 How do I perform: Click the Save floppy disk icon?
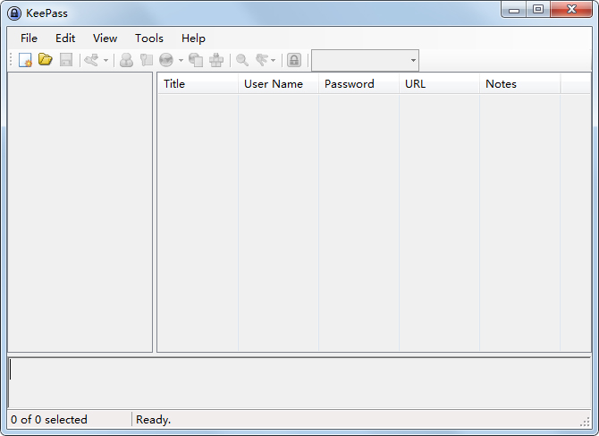coord(66,60)
